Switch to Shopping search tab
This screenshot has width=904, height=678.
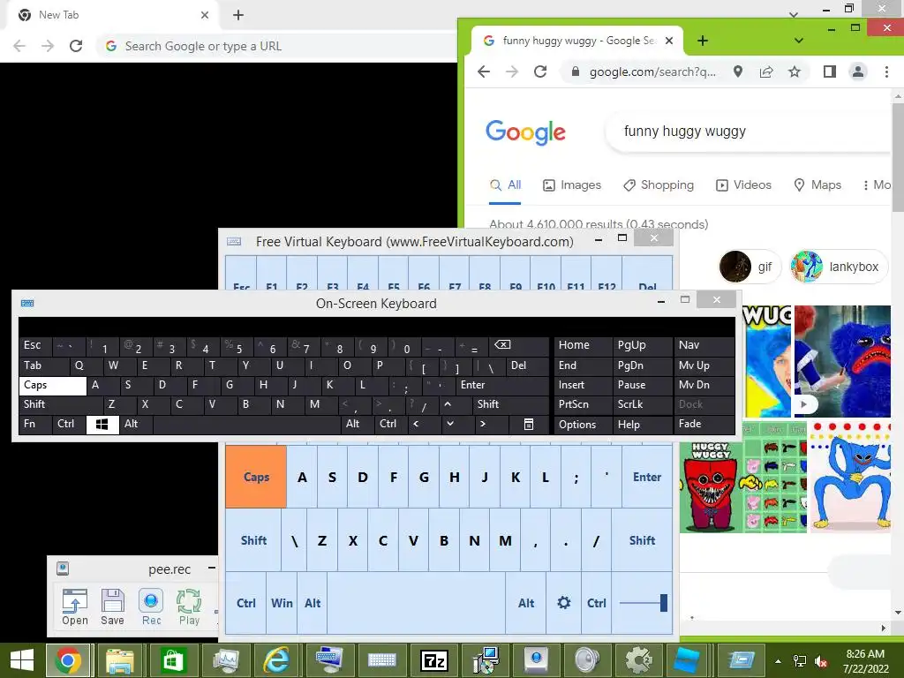coord(659,185)
